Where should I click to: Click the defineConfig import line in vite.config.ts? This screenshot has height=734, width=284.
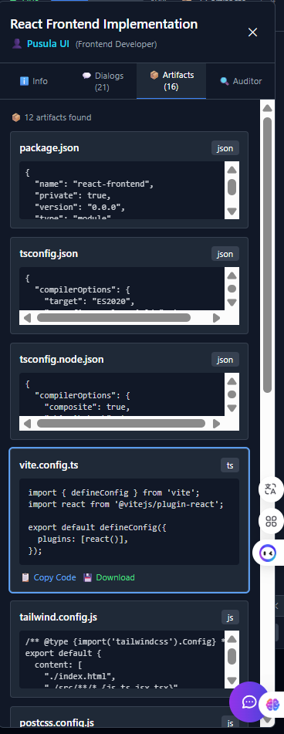pyautogui.click(x=113, y=493)
